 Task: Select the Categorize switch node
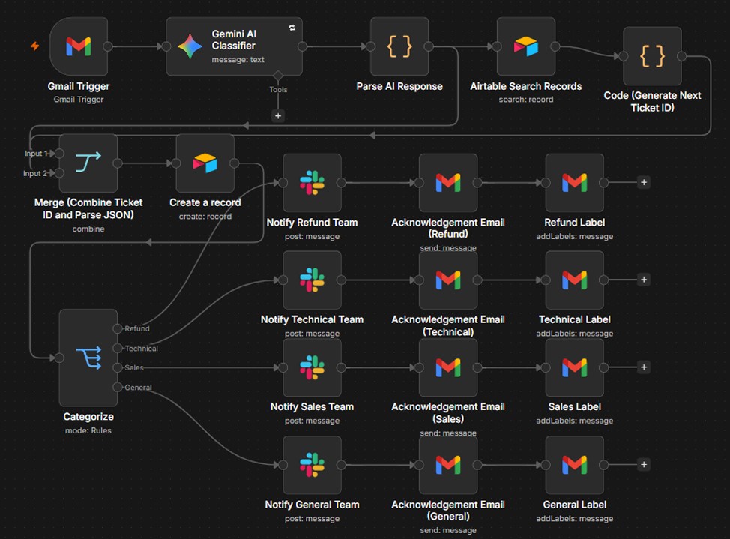tap(88, 358)
